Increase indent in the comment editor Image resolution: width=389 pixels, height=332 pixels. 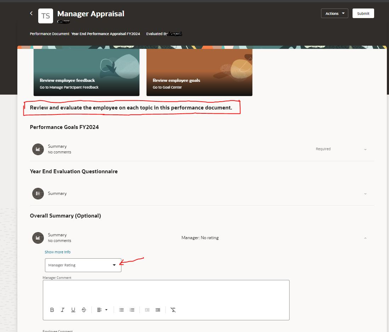[158, 310]
